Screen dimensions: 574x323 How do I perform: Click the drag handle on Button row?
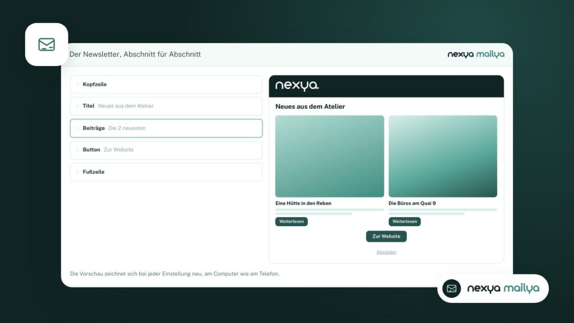77,150
